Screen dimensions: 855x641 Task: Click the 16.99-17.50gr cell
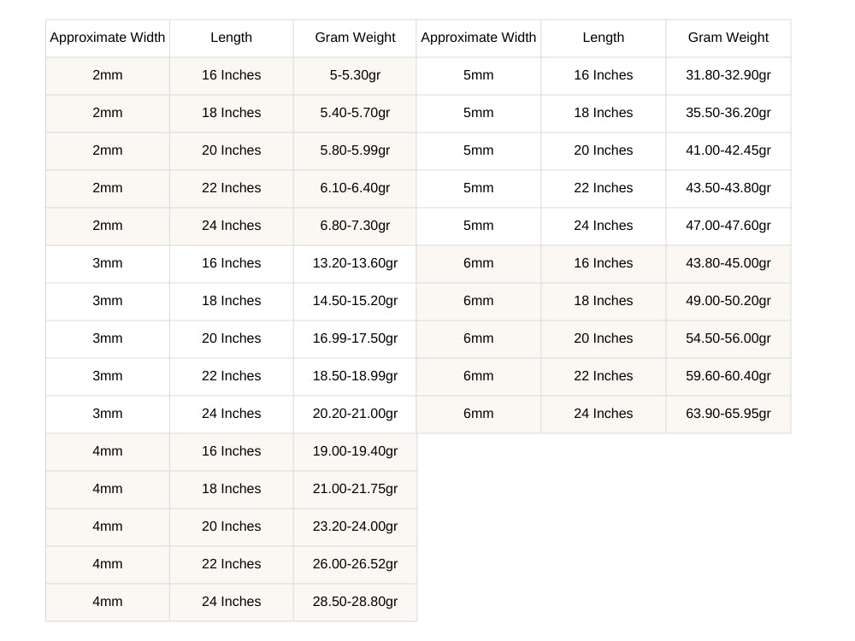point(355,338)
